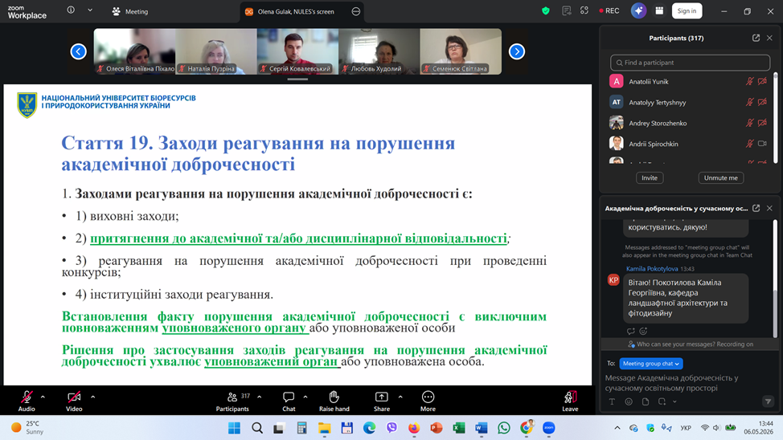This screenshot has width=783, height=440.
Task: Open the Meeting group chat recipient dropdown
Action: click(651, 364)
